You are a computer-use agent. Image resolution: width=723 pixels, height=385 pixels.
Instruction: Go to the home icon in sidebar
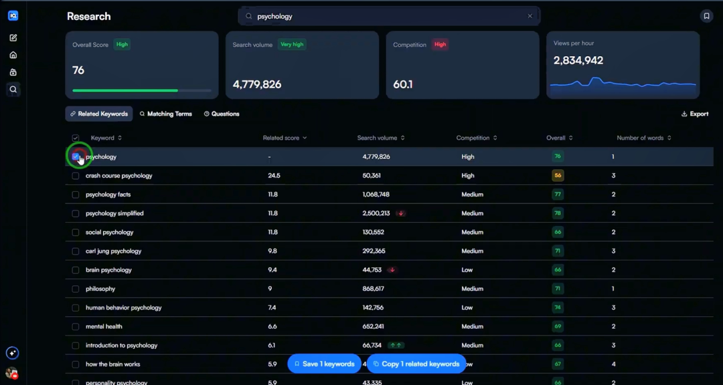(x=13, y=55)
